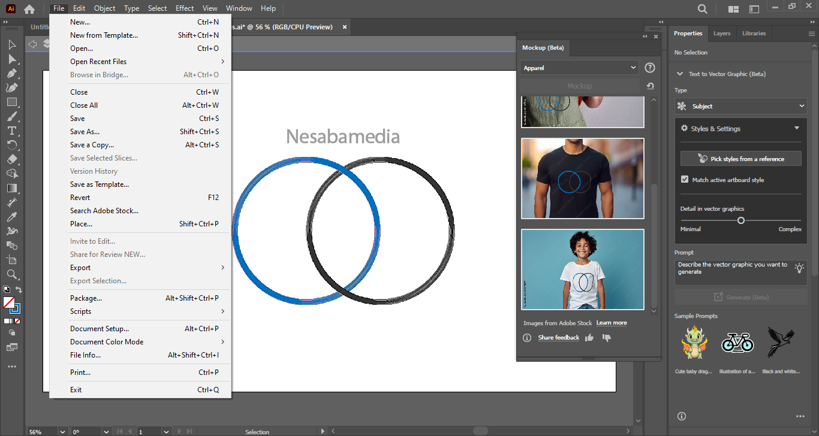Toggle Match active artboard style checkbox
This screenshot has height=436, width=819.
click(685, 180)
